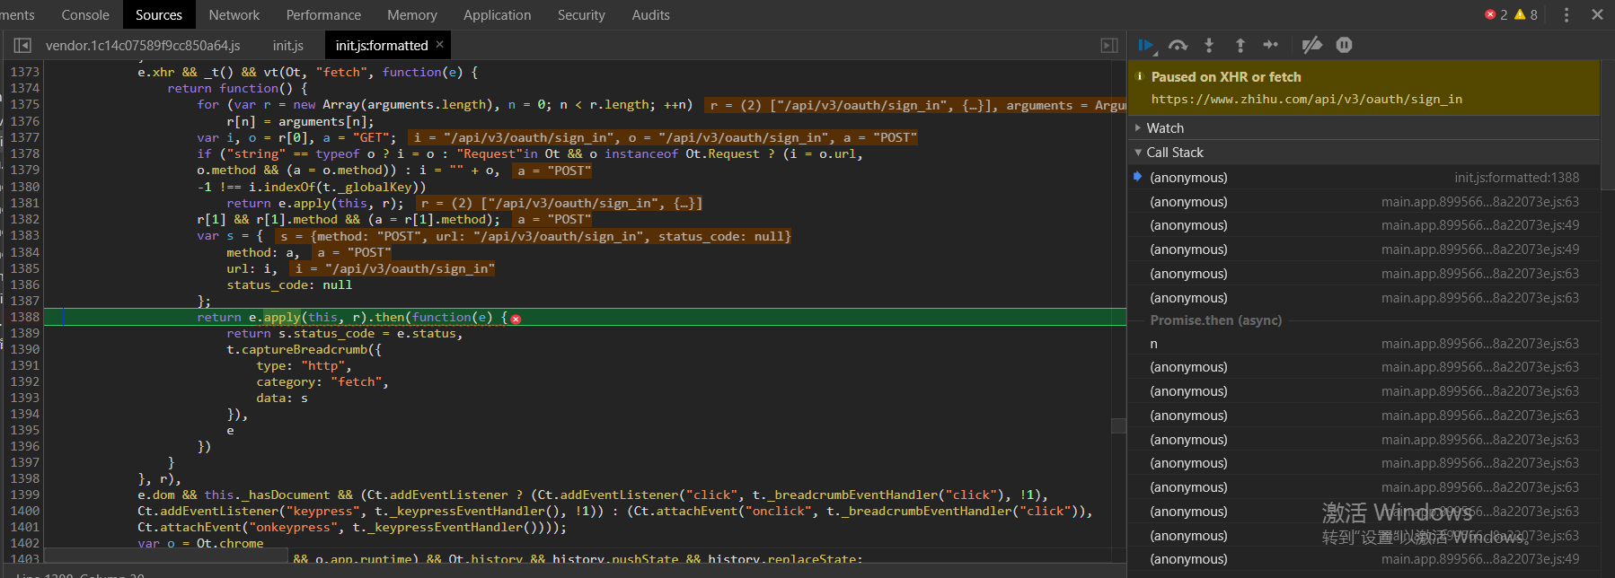This screenshot has width=1615, height=578.
Task: Click the zhihu sign_in URL text
Action: 1306,100
